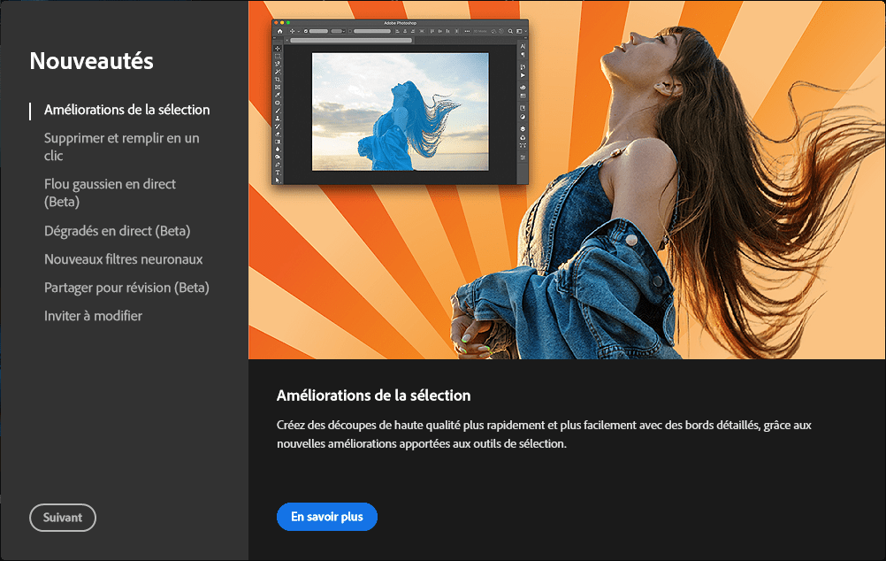This screenshot has height=561, width=886.
Task: Choose the Crop tool icon
Action: (x=278, y=80)
